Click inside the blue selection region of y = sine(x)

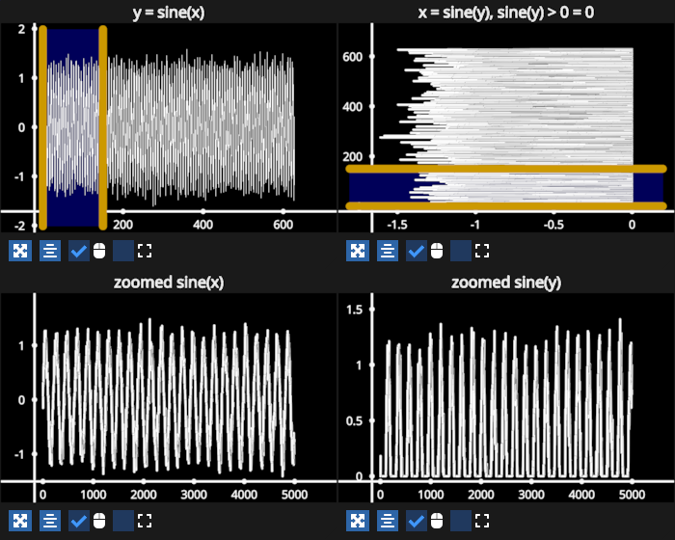tap(72, 127)
